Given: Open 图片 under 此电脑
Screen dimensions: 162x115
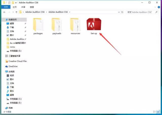Looking at the screenshot, I should pos(12,79).
